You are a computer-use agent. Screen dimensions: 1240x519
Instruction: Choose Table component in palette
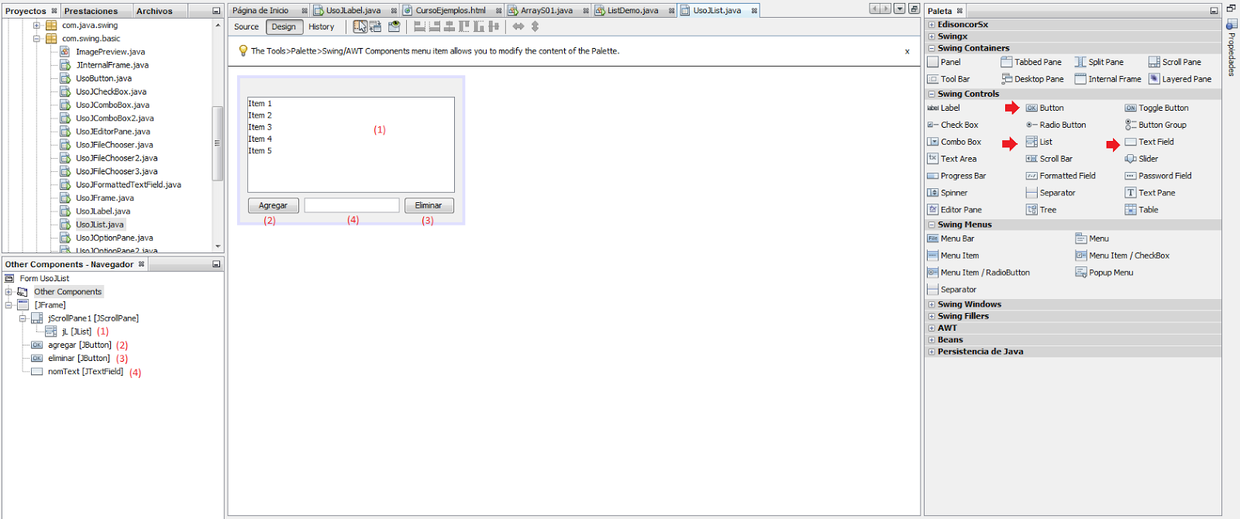tap(1142, 210)
